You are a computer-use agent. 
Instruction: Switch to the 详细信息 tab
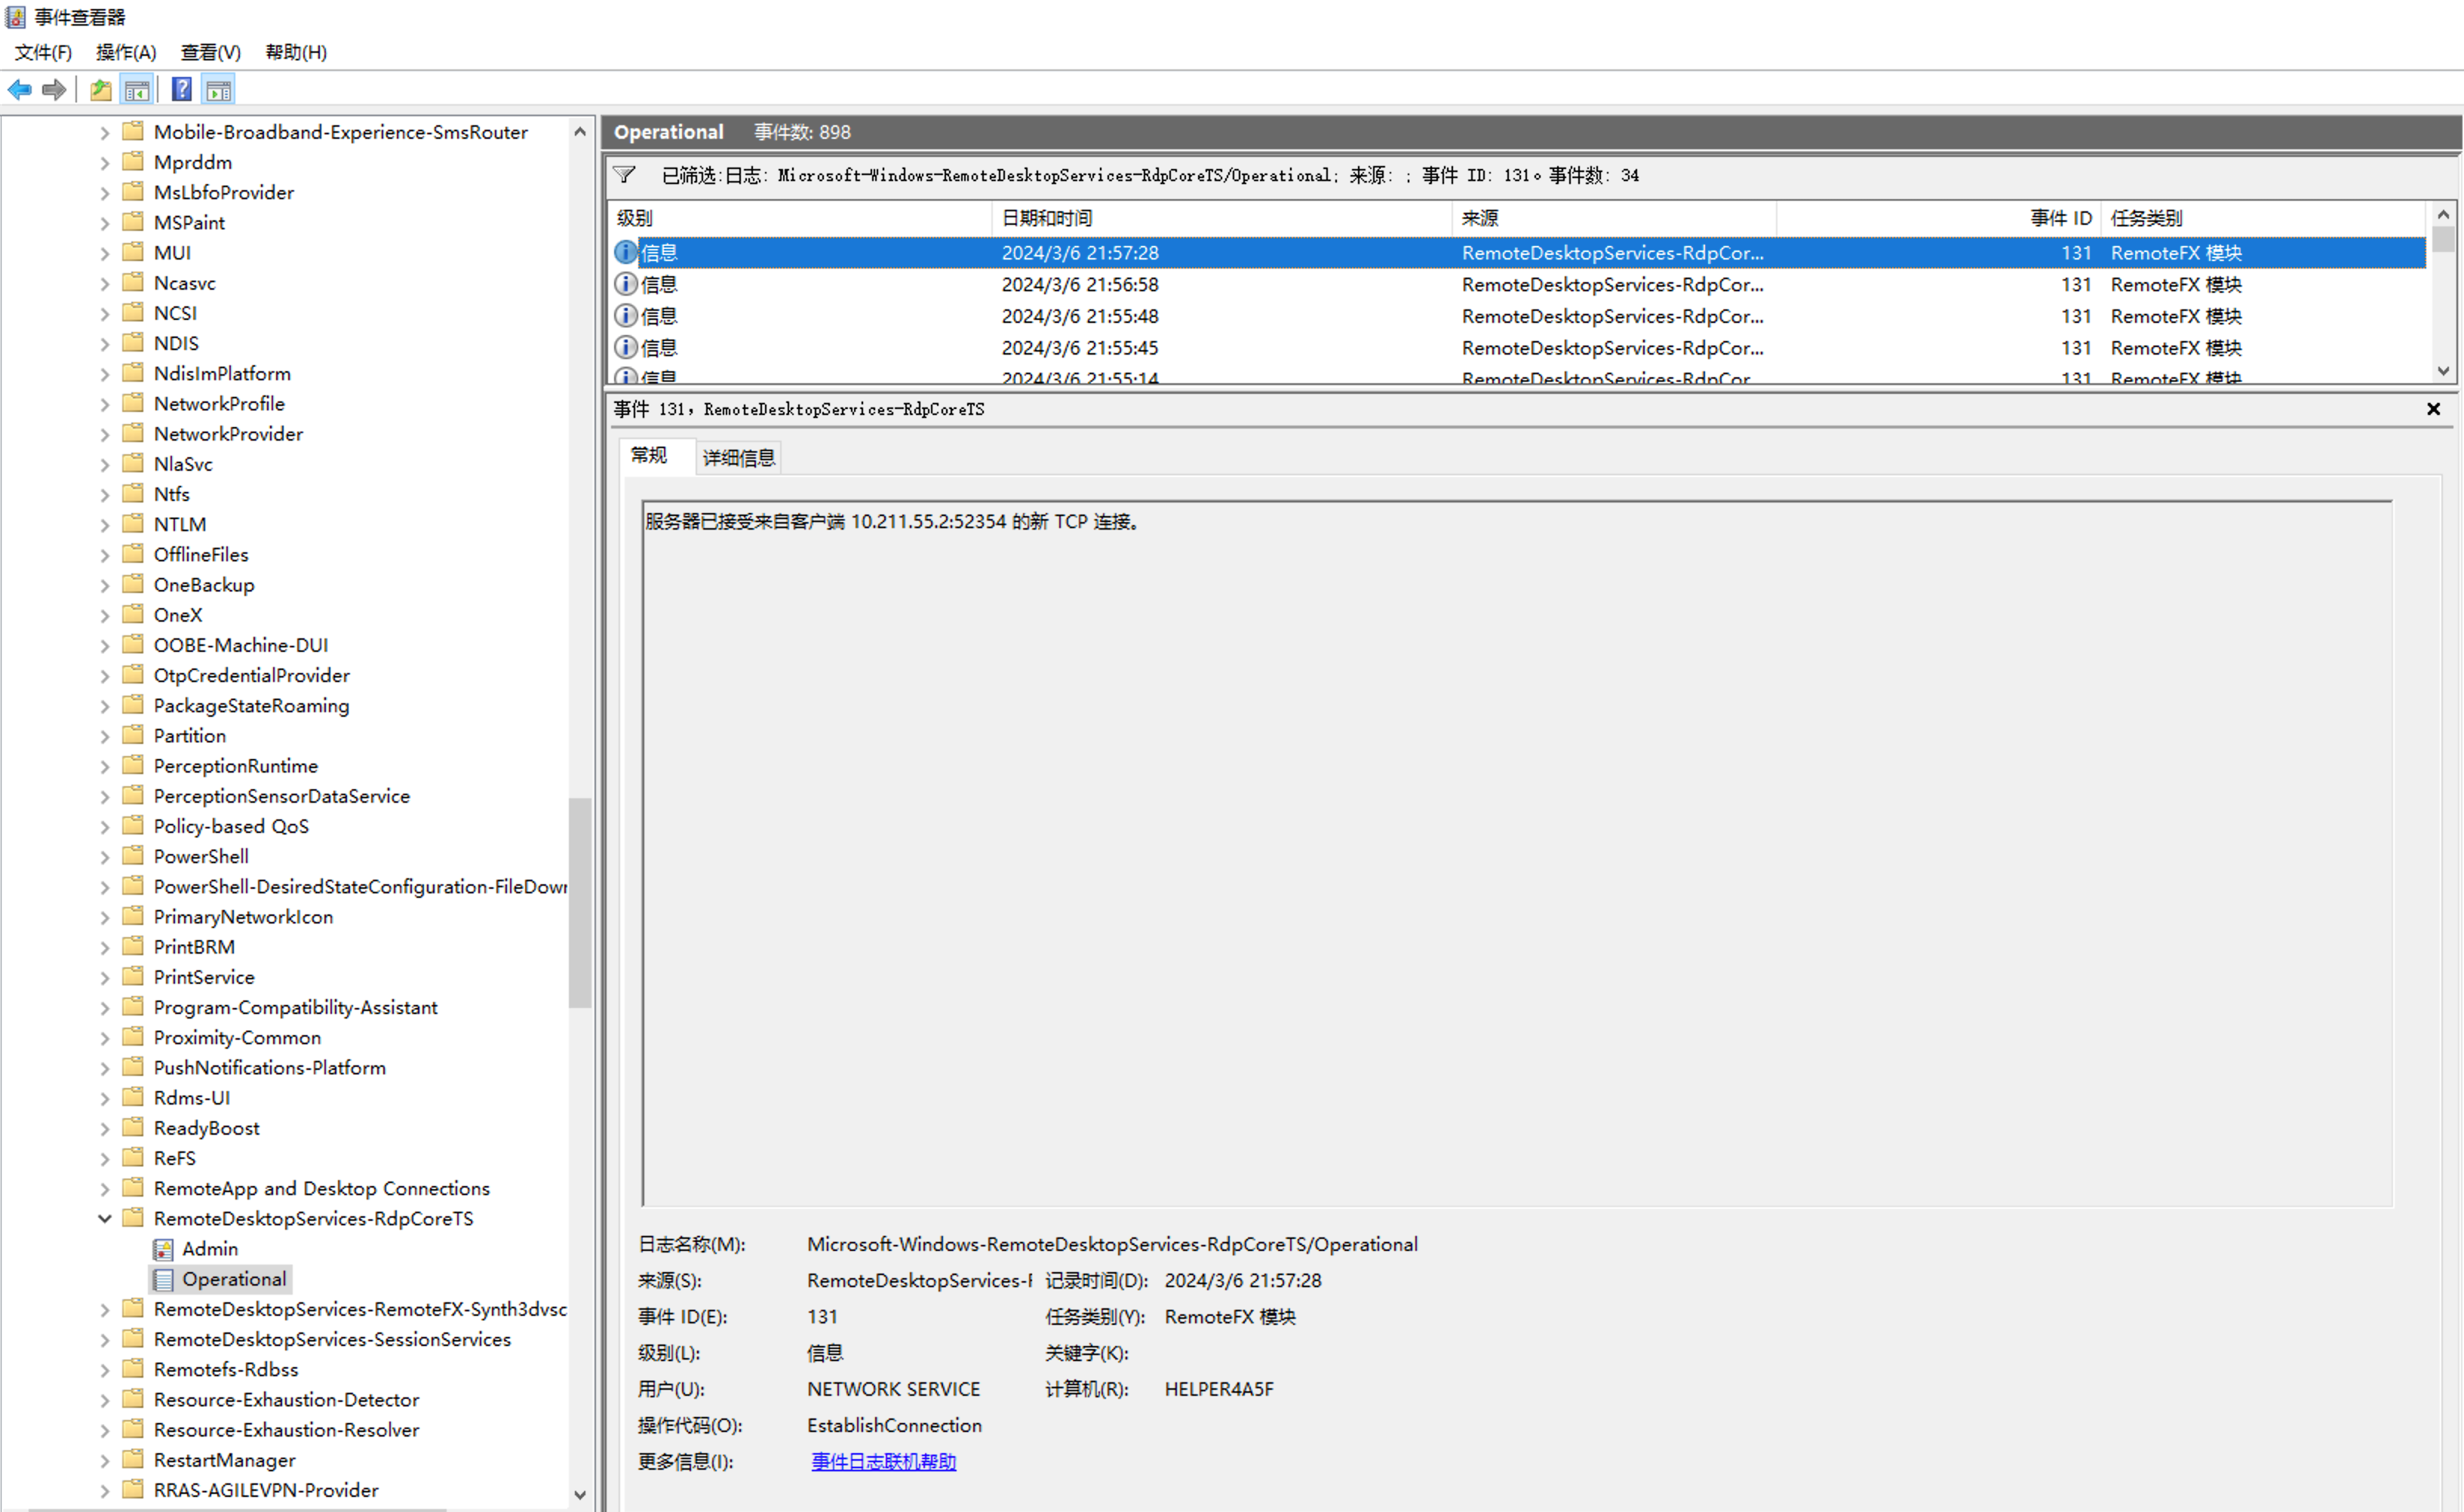[738, 458]
